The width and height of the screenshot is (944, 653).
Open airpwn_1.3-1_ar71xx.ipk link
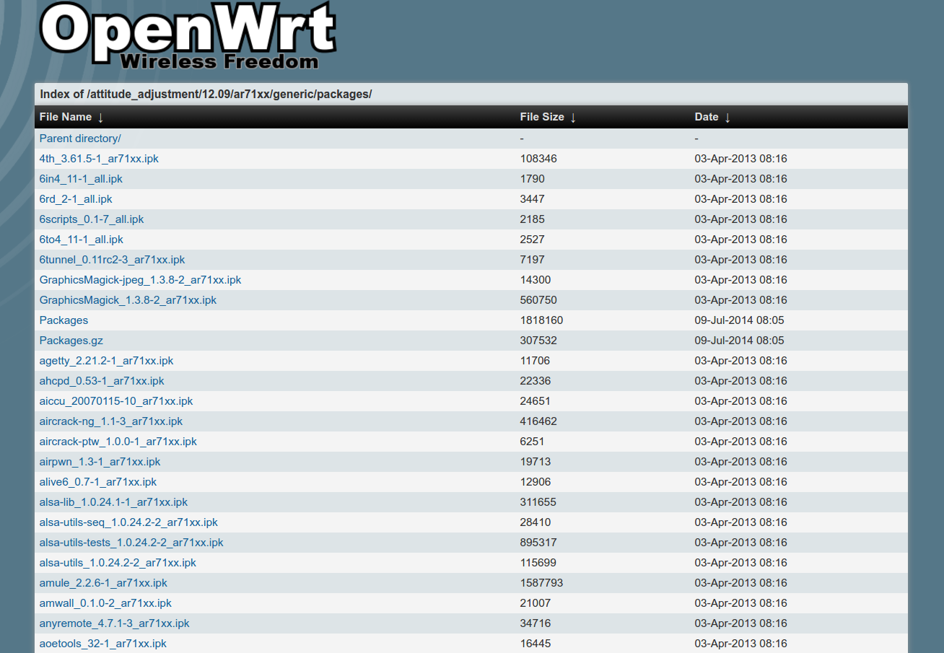100,462
